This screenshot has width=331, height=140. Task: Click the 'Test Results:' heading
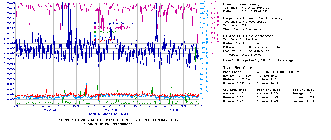tap(238, 68)
